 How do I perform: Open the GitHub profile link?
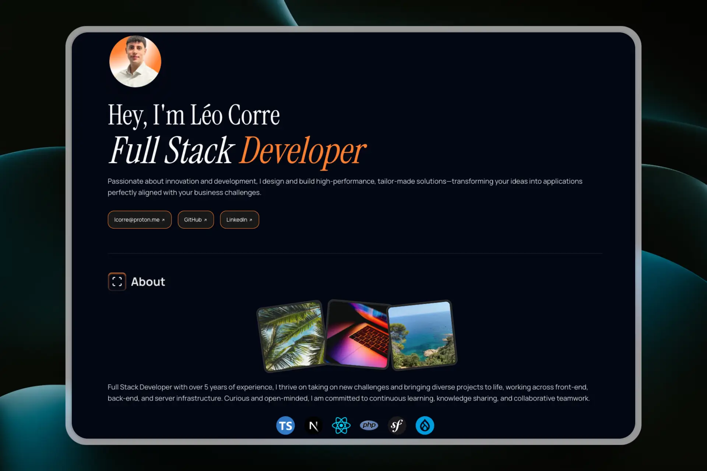196,220
